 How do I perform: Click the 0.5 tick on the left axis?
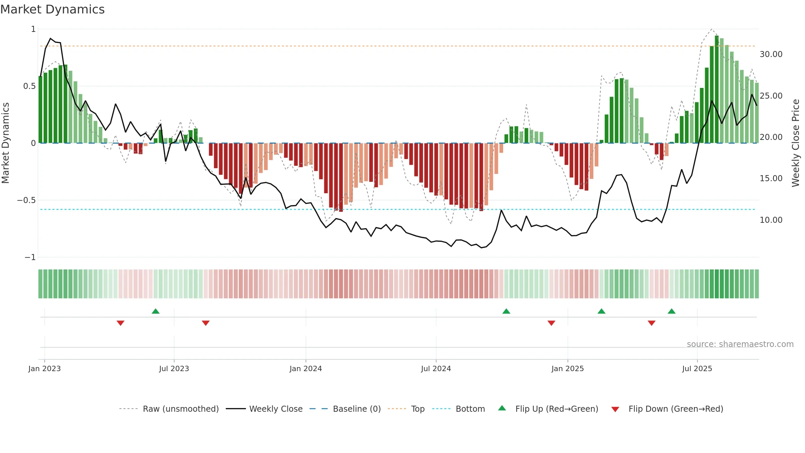point(29,86)
